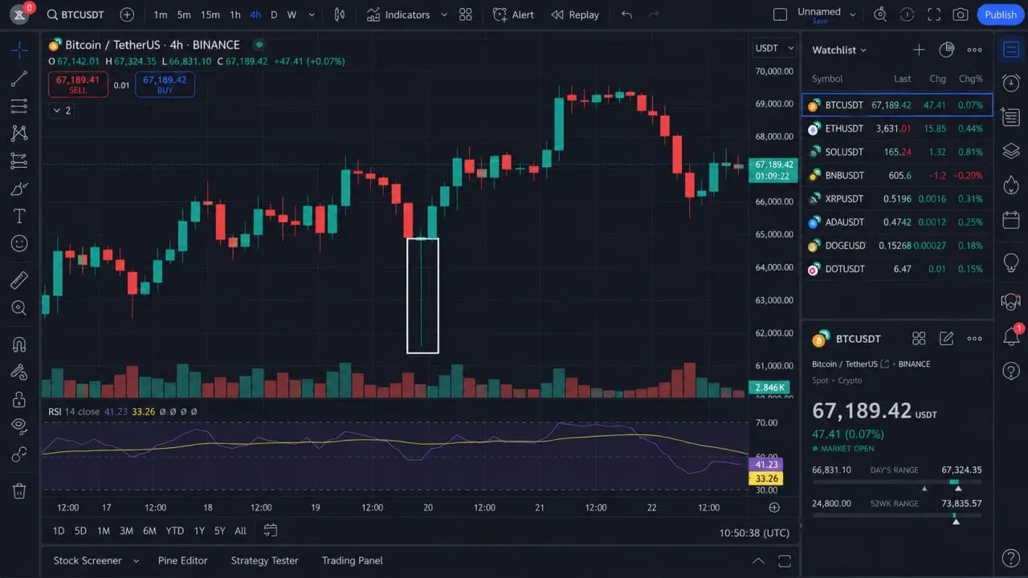Viewport: 1028px width, 578px height.
Task: Select the patterns drawing tool
Action: (19, 133)
